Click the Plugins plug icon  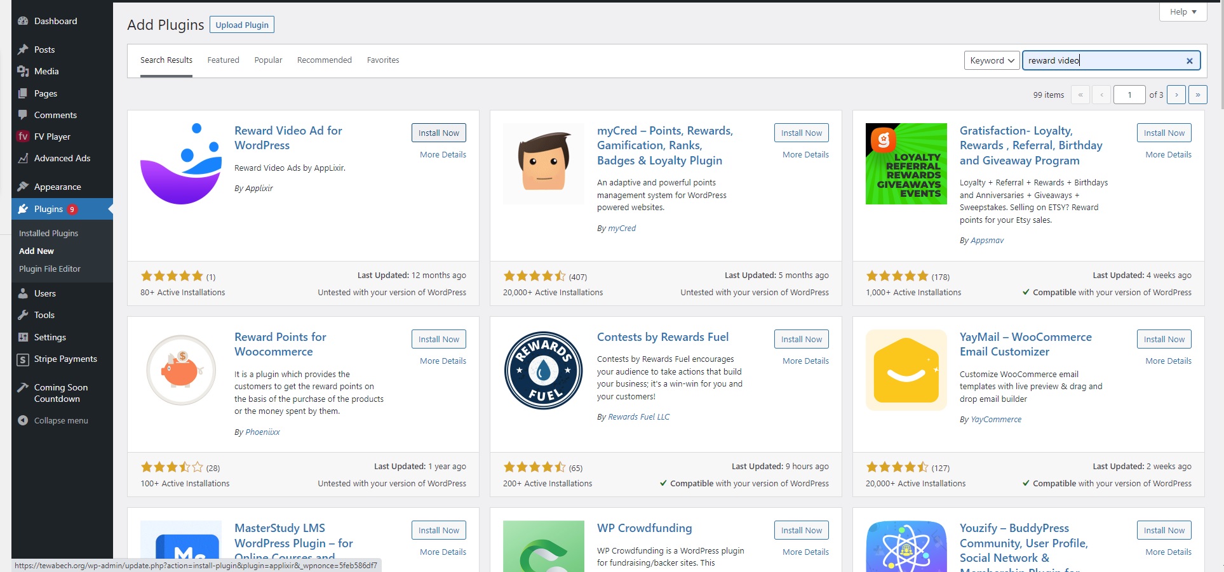pos(23,209)
